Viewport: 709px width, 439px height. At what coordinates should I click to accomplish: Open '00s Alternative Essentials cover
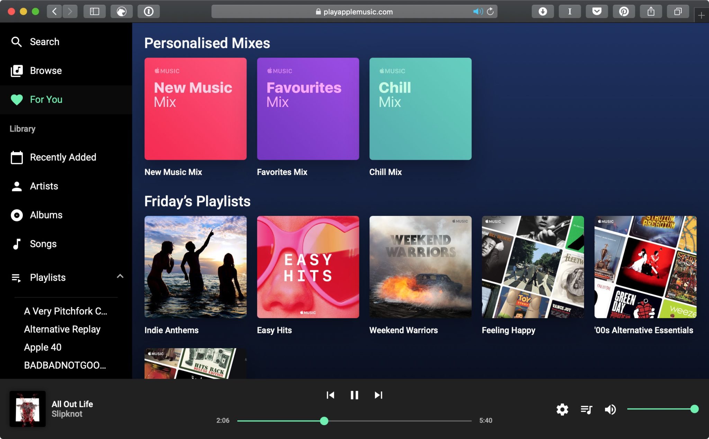coord(645,267)
